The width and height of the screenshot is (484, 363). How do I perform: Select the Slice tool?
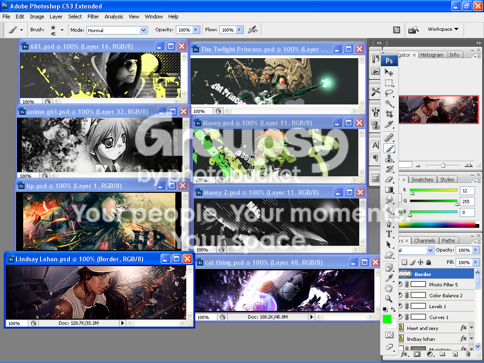(x=389, y=124)
